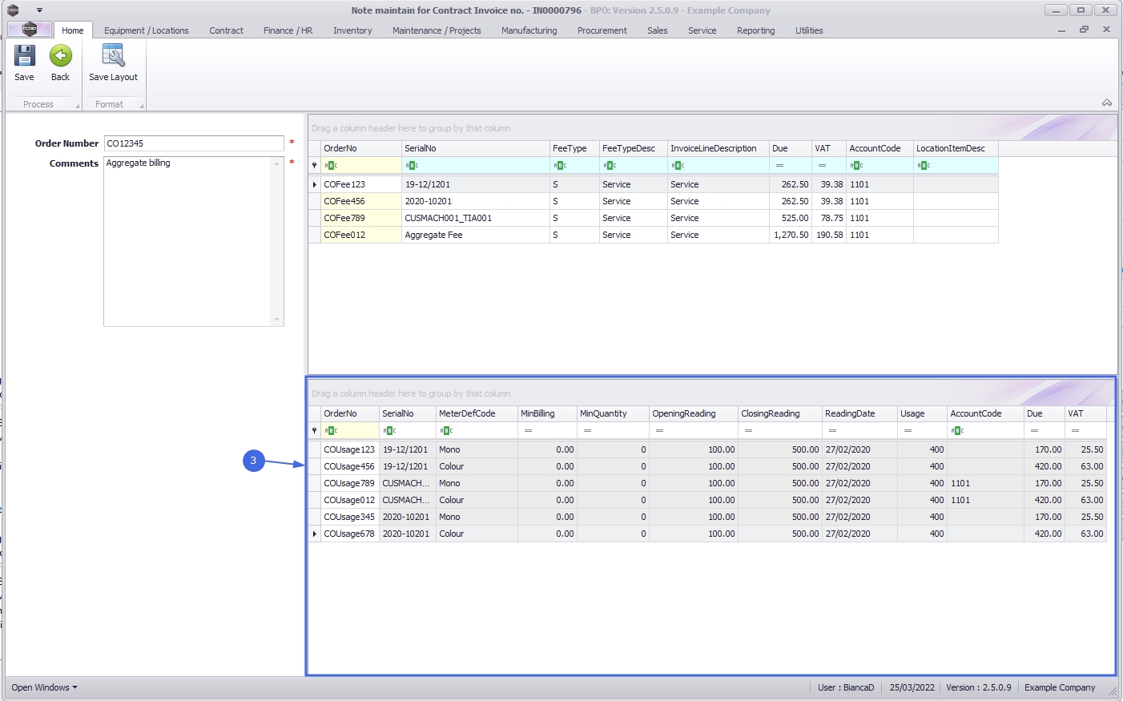Click into the Order Number field
Viewport: 1123px width, 701px height.
[x=194, y=143]
